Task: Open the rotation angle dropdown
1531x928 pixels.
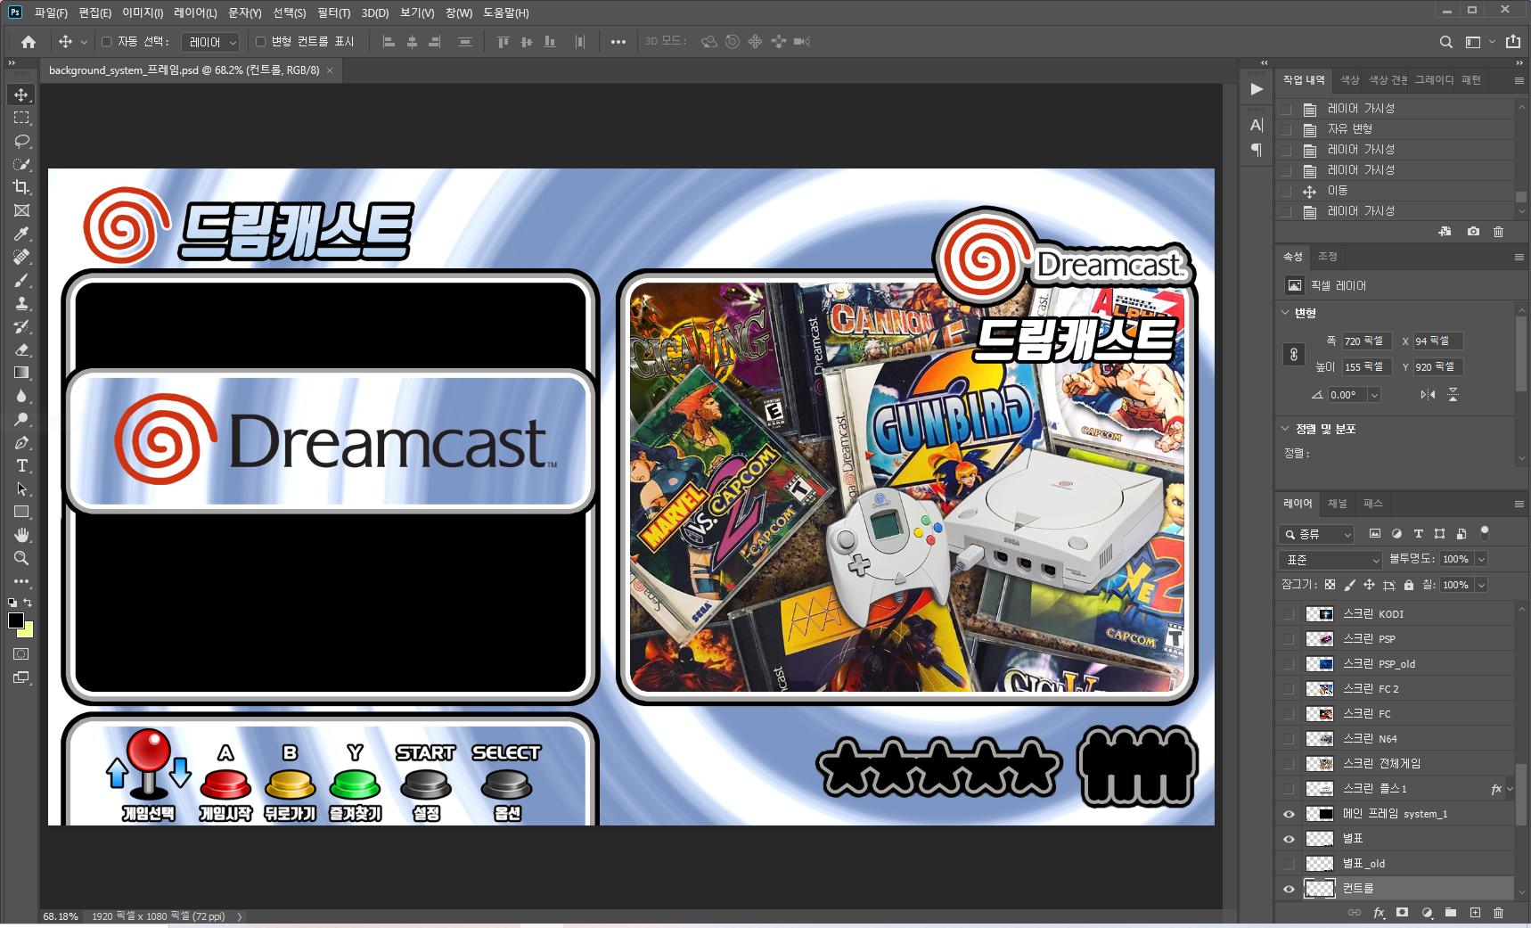Action: (1374, 395)
